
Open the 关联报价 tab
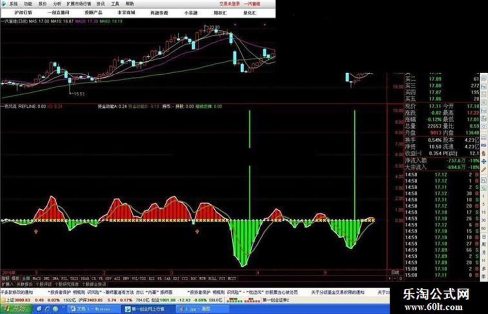(24, 284)
